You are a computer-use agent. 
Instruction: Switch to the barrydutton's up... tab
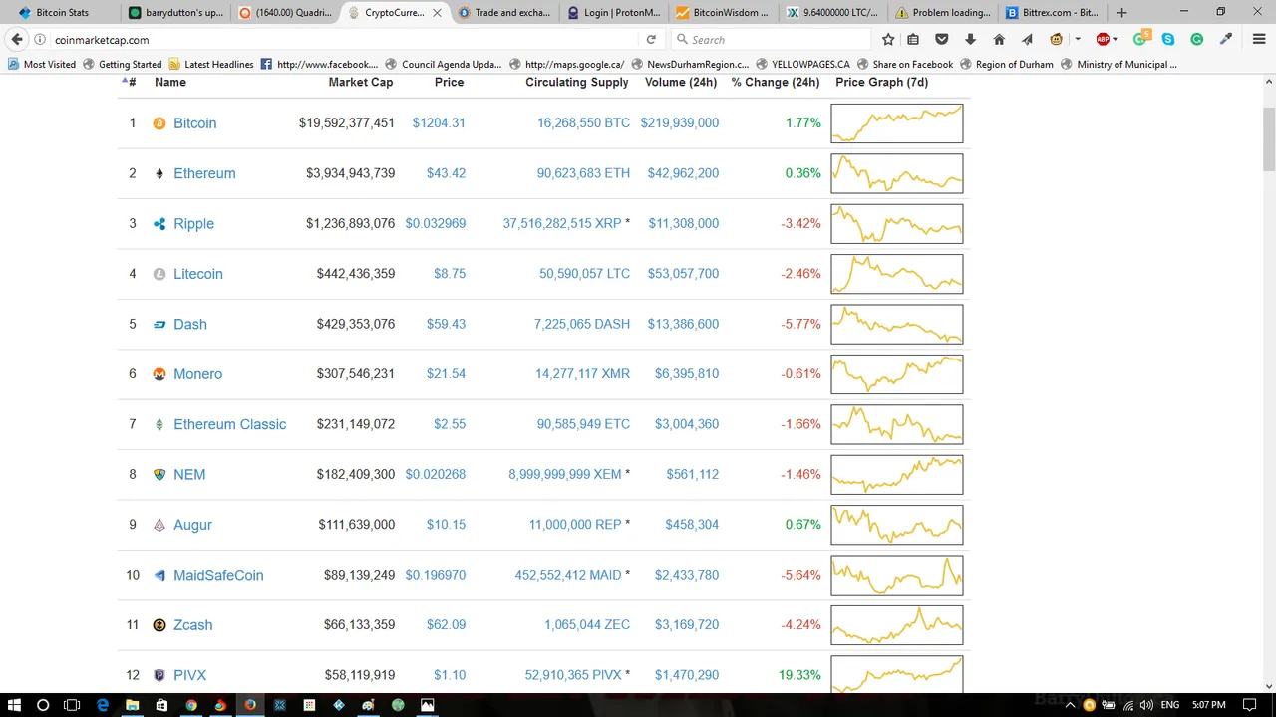(x=177, y=13)
